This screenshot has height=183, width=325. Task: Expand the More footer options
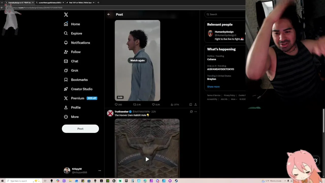[x=234, y=99]
